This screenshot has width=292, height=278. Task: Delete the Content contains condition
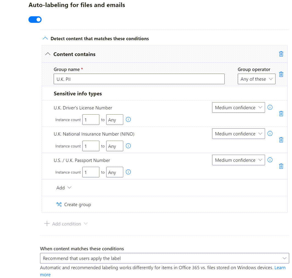(281, 54)
